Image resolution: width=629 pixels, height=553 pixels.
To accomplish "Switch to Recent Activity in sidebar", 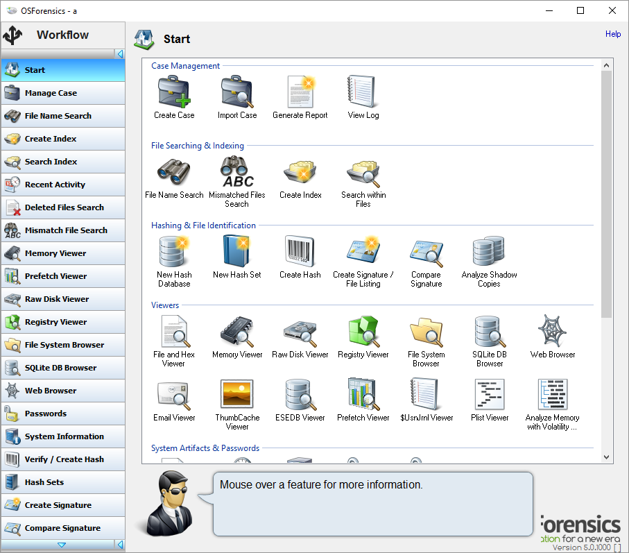I will click(62, 185).
